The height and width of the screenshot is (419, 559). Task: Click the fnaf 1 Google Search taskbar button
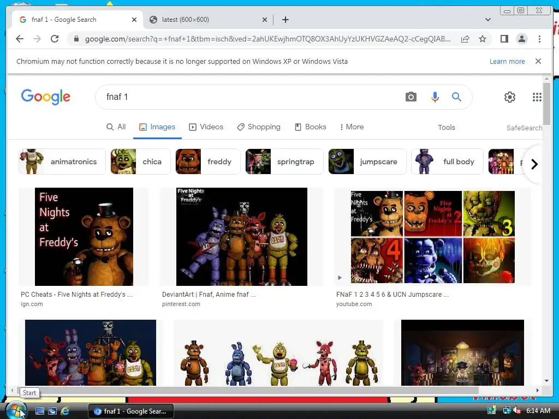[x=131, y=411]
